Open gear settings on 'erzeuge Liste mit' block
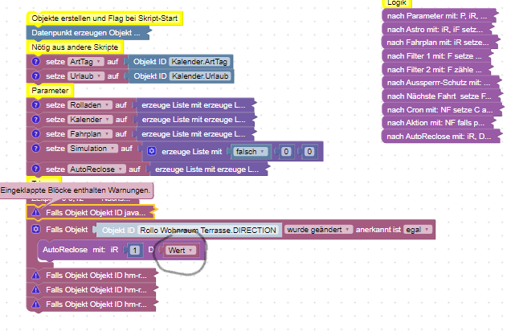The height and width of the screenshot is (335, 507). point(152,151)
